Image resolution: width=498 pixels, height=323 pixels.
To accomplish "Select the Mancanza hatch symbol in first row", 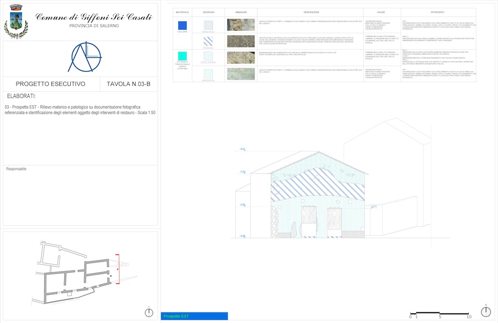I will tap(208, 25).
